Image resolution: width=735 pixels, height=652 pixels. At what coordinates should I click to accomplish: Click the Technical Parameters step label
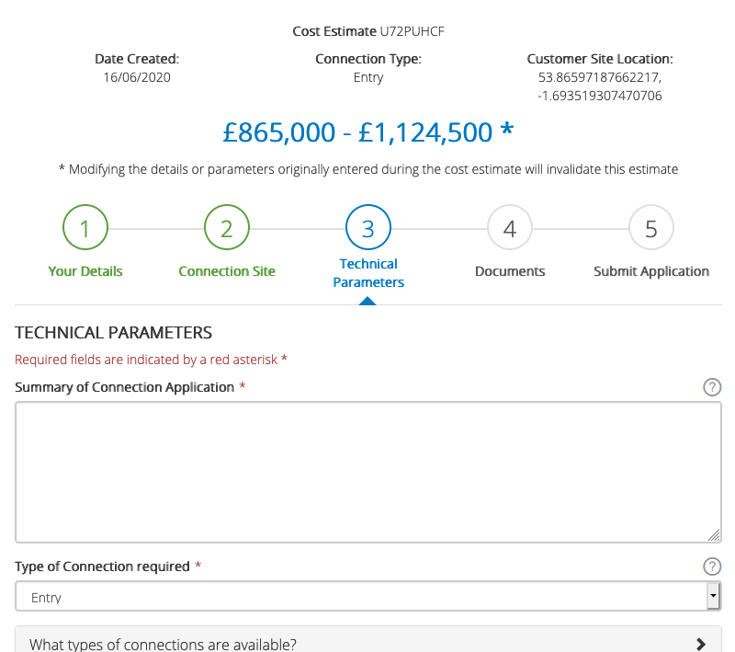pyautogui.click(x=368, y=273)
